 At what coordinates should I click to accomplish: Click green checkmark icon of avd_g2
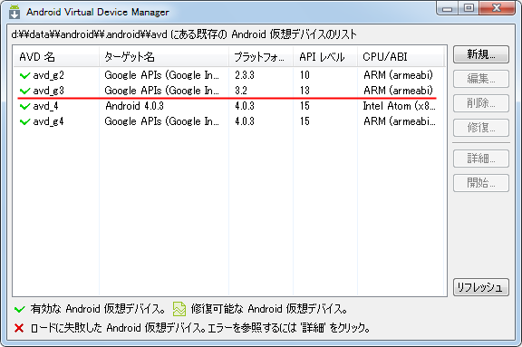pyautogui.click(x=25, y=75)
